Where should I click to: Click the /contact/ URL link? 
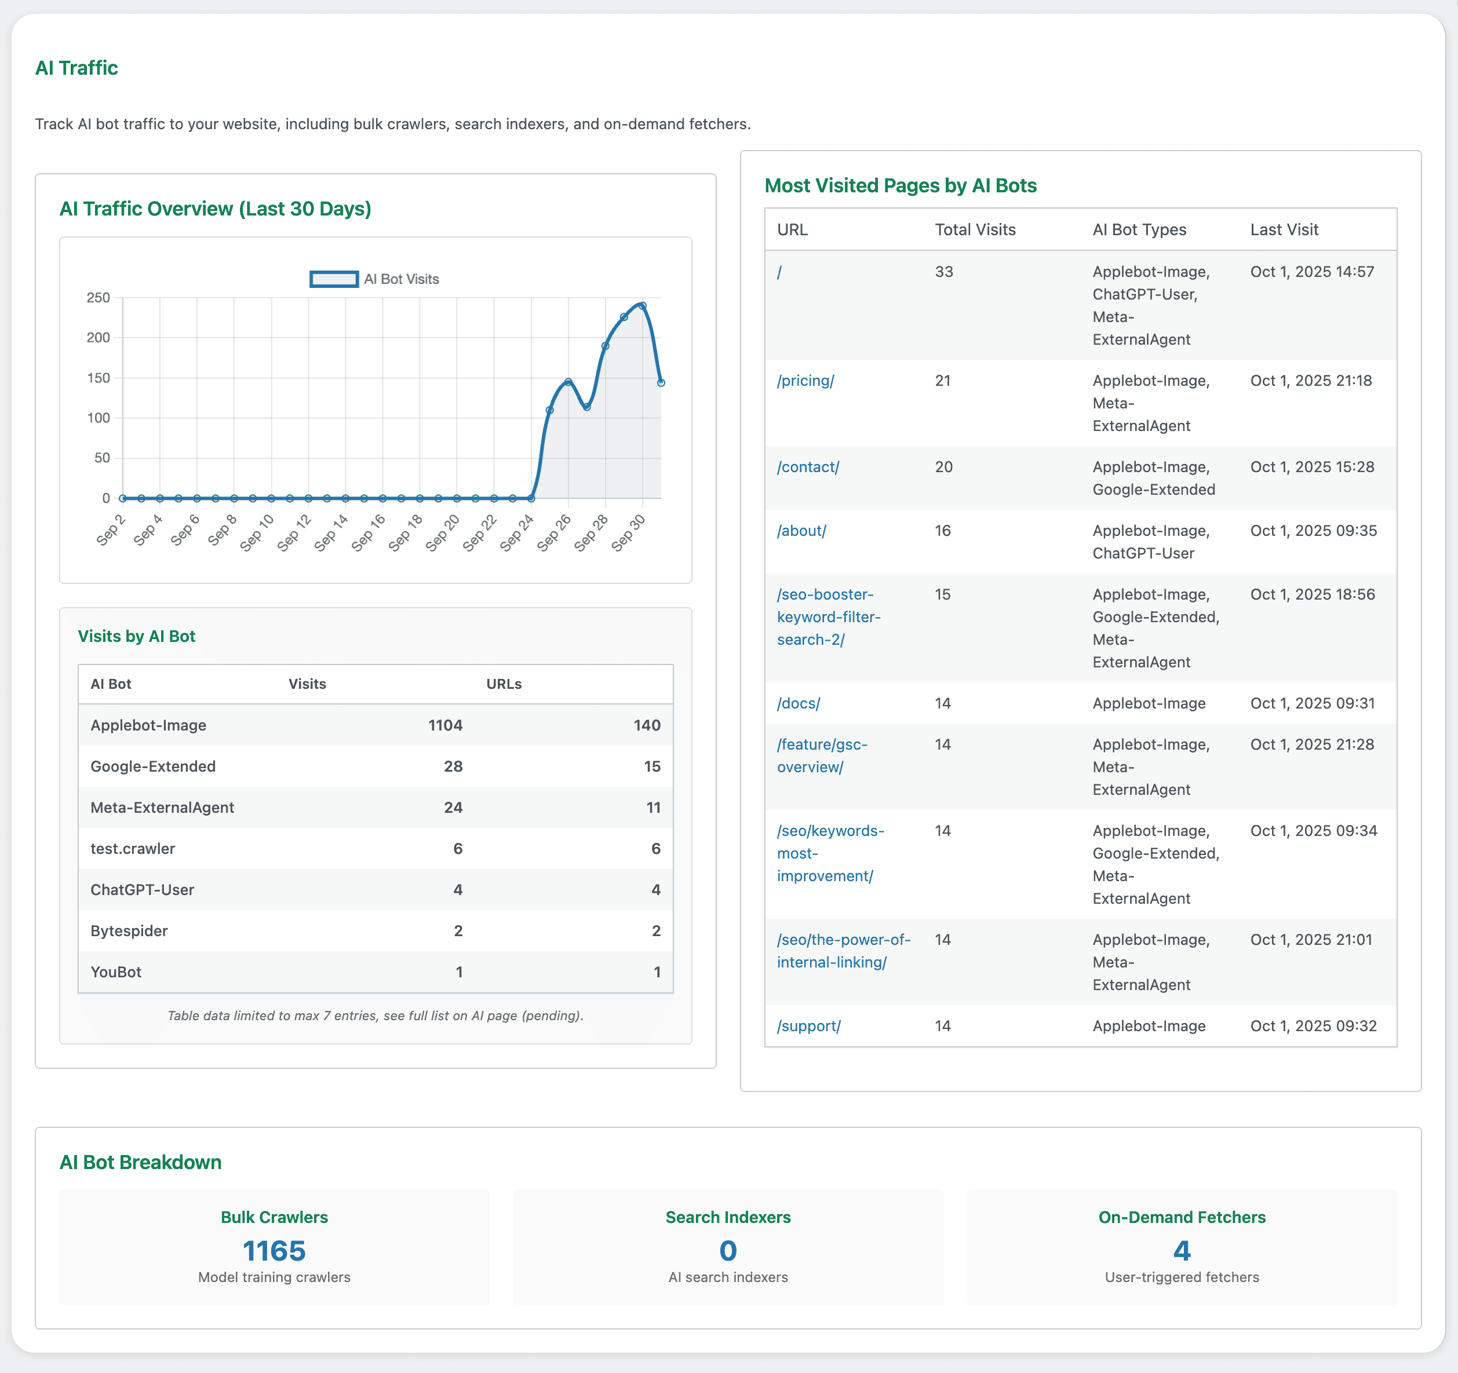(807, 467)
